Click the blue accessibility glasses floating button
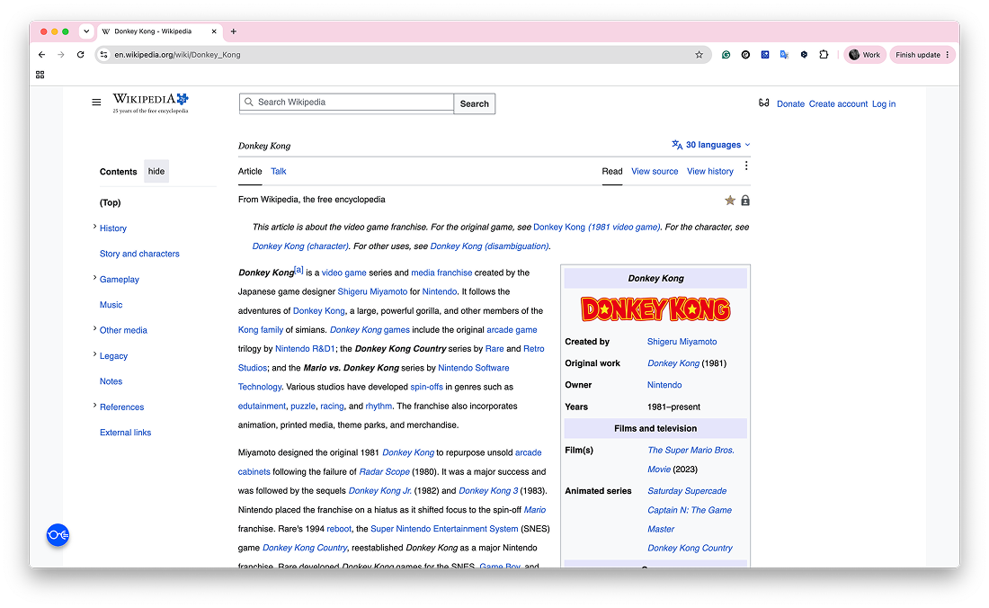Viewport: 989px width, 608px height. coord(58,535)
